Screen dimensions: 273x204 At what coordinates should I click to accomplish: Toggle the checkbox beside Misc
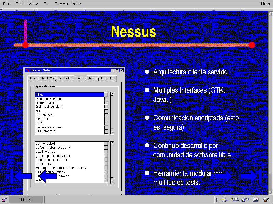(x=106, y=94)
